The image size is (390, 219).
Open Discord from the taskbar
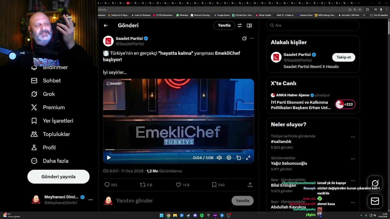(195, 215)
